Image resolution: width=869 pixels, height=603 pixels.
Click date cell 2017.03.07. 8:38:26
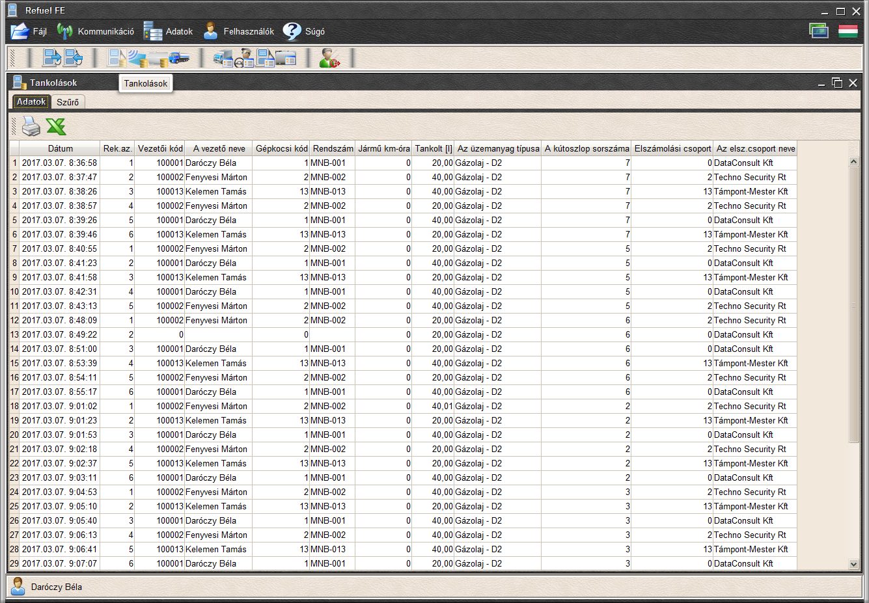pos(60,191)
